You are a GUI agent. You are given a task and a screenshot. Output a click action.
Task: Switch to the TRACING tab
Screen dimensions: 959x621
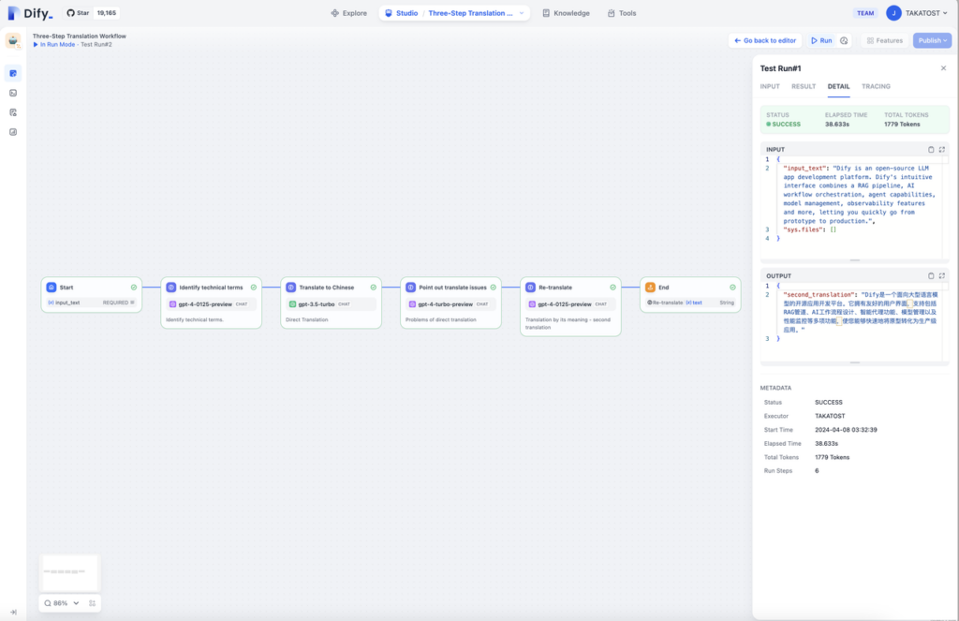click(876, 86)
